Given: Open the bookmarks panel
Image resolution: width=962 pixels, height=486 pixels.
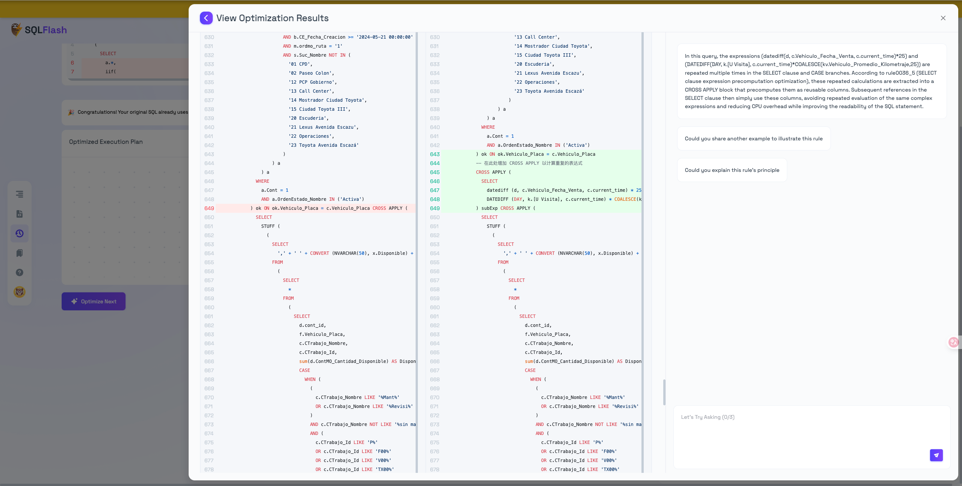Looking at the screenshot, I should tap(20, 253).
